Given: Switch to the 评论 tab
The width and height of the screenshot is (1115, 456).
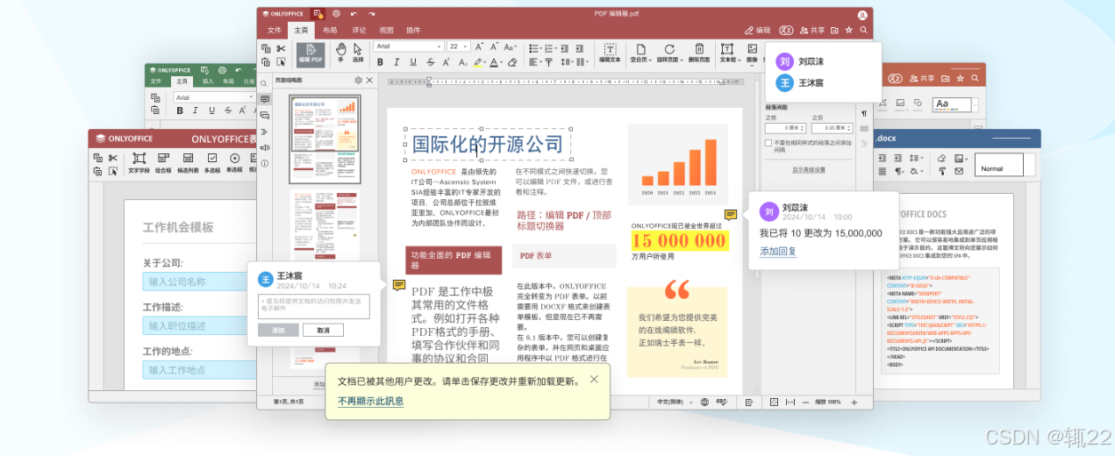Looking at the screenshot, I should click(x=359, y=30).
